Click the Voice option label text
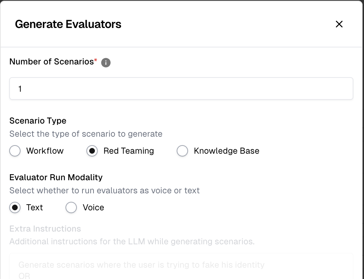The height and width of the screenshot is (279, 364). [x=93, y=207]
